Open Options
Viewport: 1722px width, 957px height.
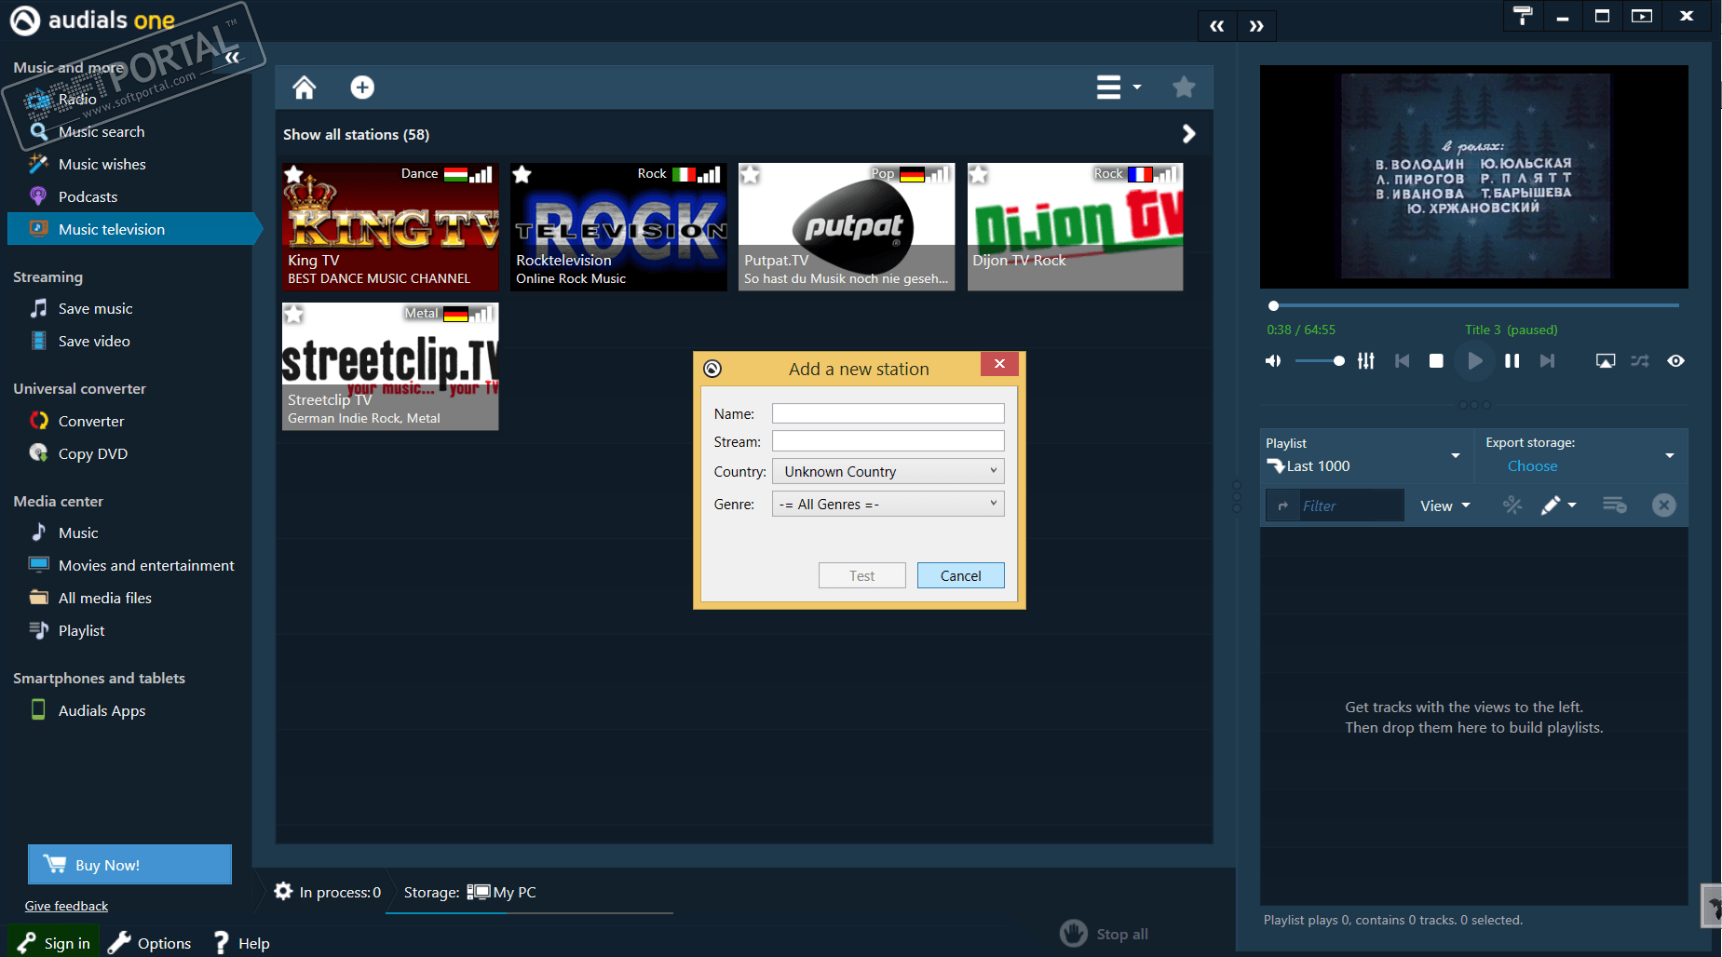coord(150,943)
